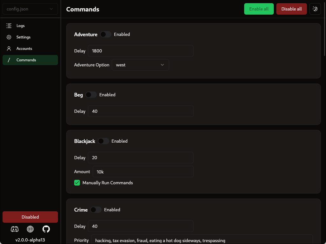Screen dimensions: 326x244
Task: Open the GitHub repository icon
Action: pos(46,229)
